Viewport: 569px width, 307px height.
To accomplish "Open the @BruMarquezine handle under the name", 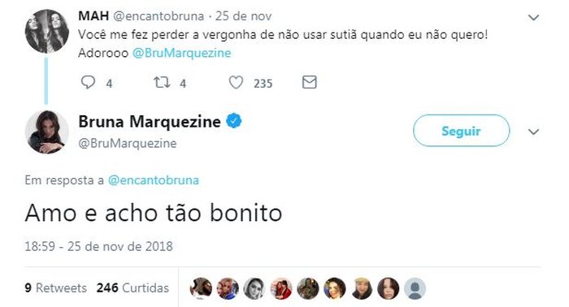I will point(128,143).
